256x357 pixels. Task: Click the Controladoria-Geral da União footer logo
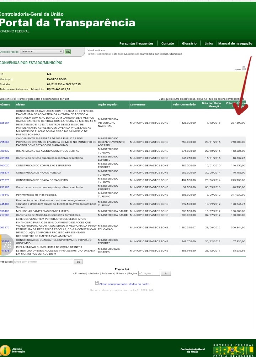click(x=192, y=350)
